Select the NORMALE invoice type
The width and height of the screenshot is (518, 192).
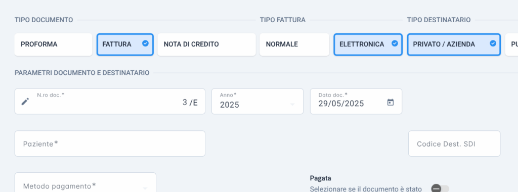294,44
